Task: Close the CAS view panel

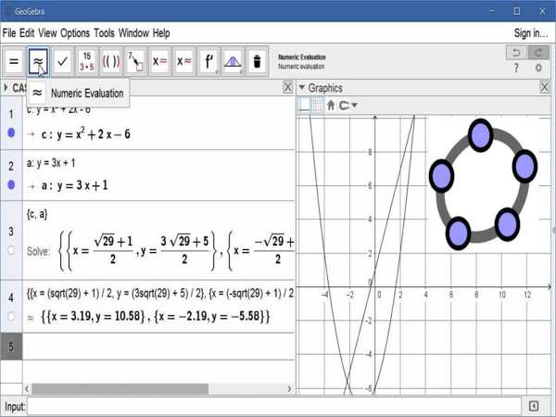Action: [288, 87]
